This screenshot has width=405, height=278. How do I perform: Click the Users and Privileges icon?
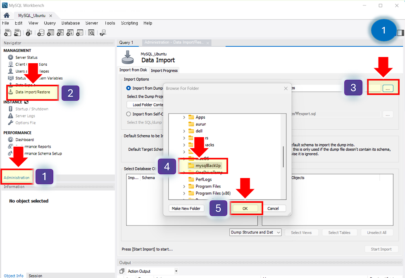click(x=11, y=71)
